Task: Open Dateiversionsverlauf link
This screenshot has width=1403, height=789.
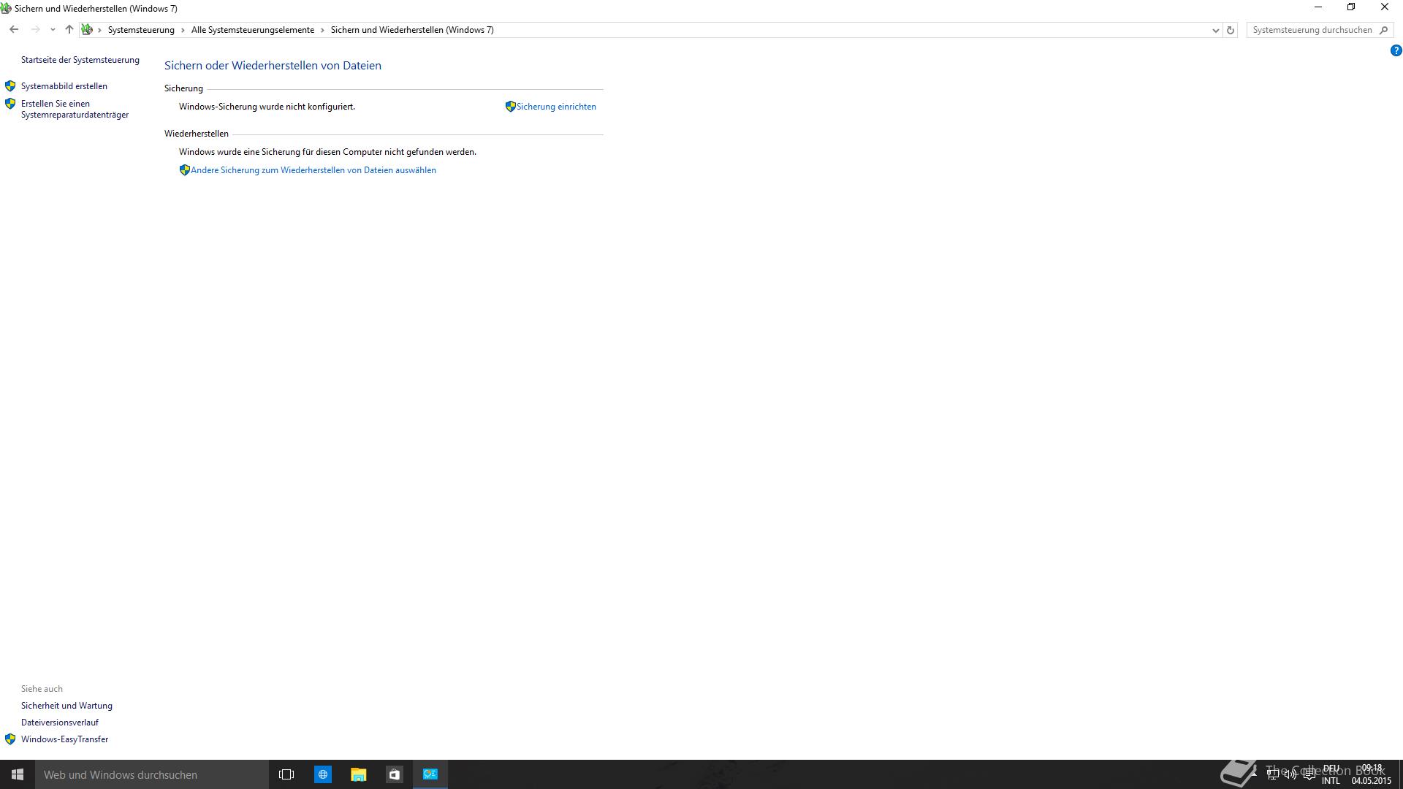Action: 60,723
